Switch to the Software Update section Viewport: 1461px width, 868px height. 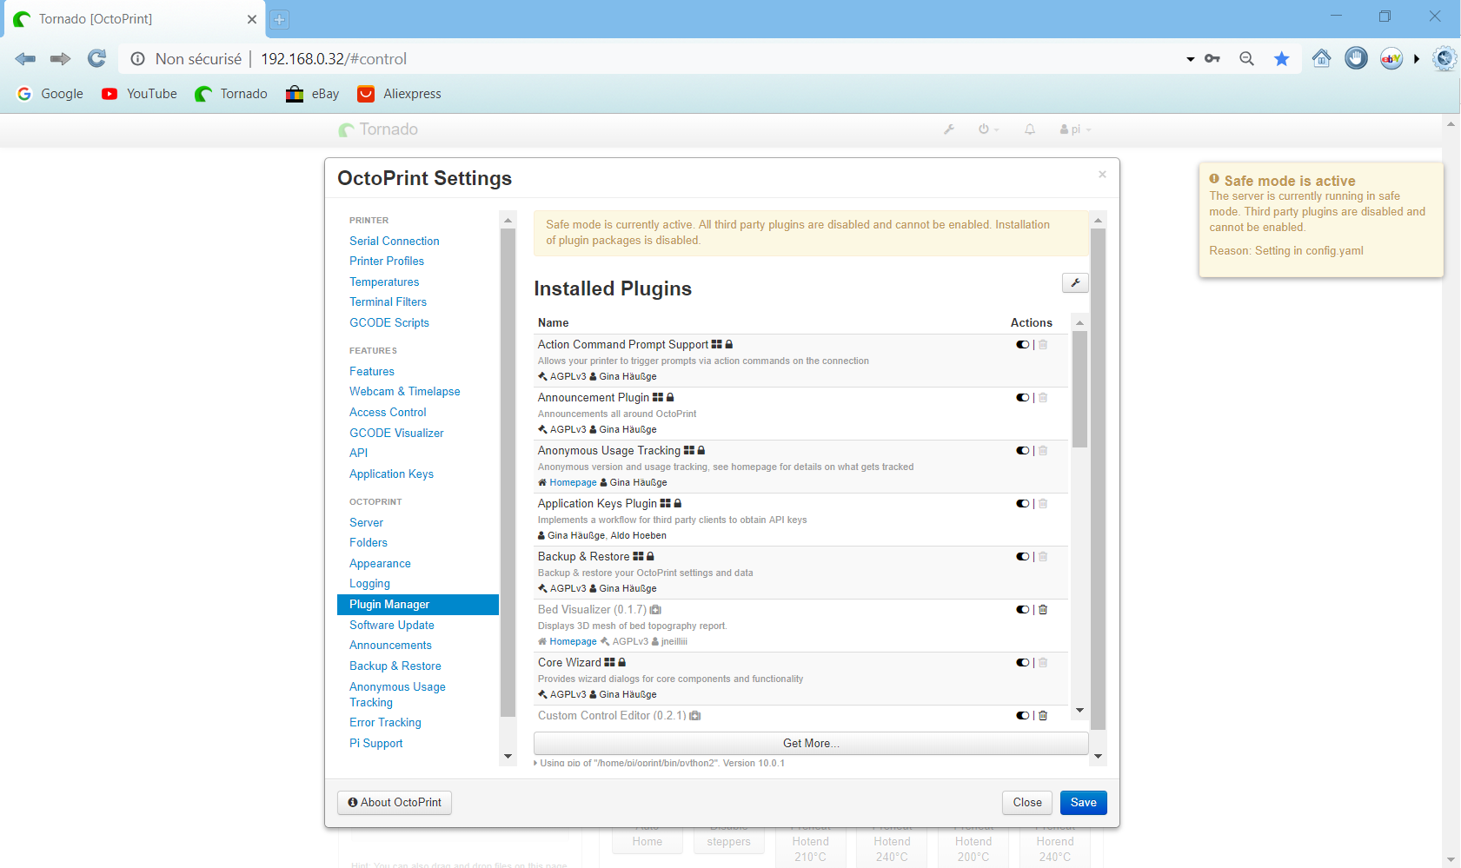[x=391, y=625]
